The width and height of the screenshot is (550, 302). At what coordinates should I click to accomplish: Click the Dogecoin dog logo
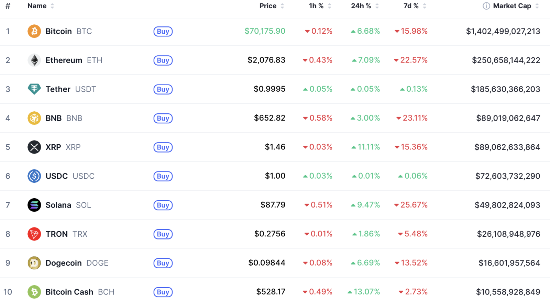click(x=34, y=263)
